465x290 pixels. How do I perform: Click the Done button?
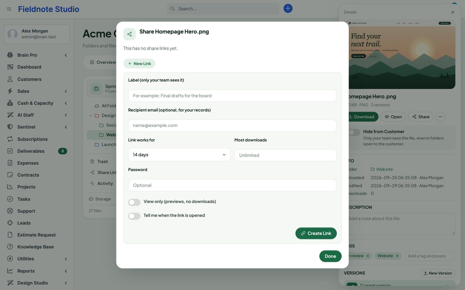[330, 256]
